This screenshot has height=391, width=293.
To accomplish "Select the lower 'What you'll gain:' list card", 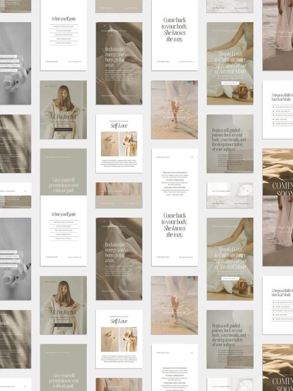I will click(63, 231).
